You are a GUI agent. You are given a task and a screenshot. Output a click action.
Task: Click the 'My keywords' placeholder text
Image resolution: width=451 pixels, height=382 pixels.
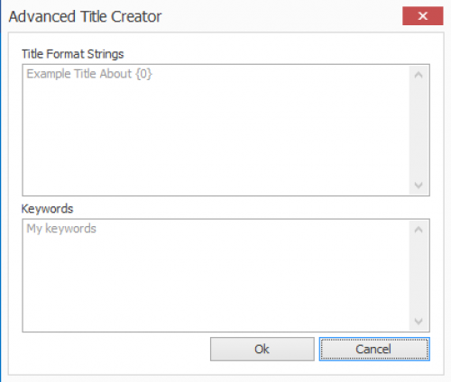tap(61, 229)
